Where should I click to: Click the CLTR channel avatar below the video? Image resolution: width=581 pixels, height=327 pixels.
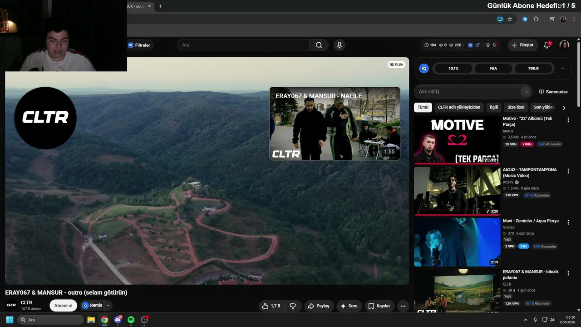(11, 305)
